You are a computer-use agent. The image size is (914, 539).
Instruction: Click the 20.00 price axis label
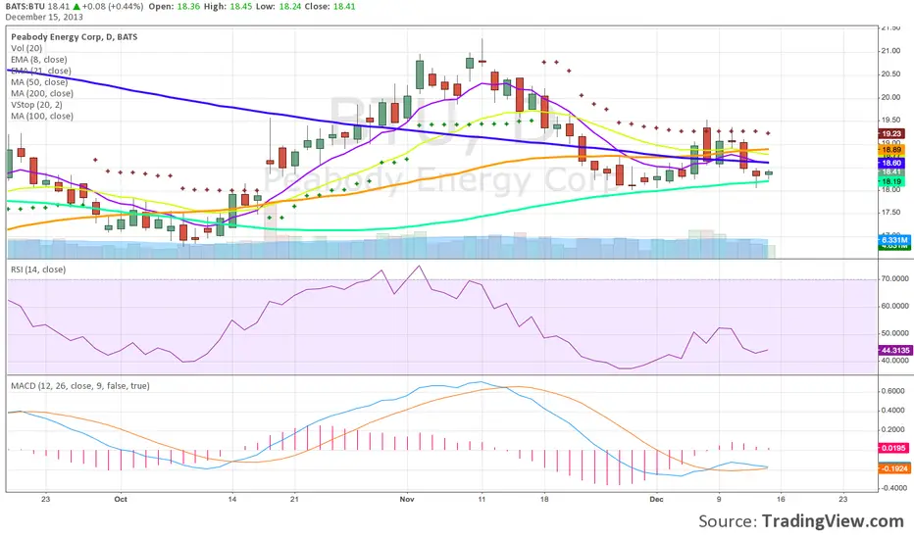[x=891, y=97]
